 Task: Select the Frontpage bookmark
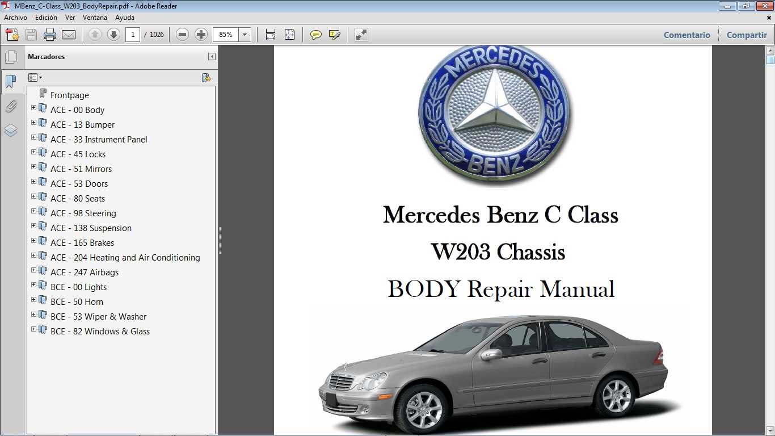coord(70,95)
